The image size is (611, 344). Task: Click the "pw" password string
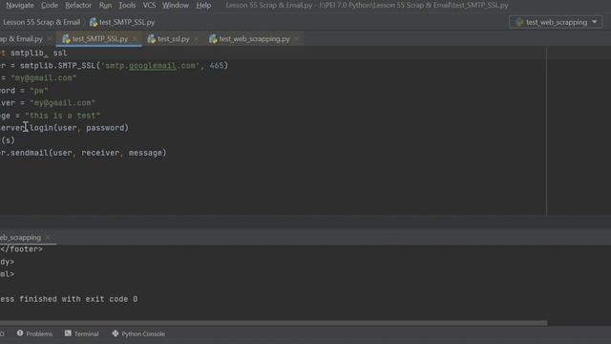pyautogui.click(x=39, y=91)
